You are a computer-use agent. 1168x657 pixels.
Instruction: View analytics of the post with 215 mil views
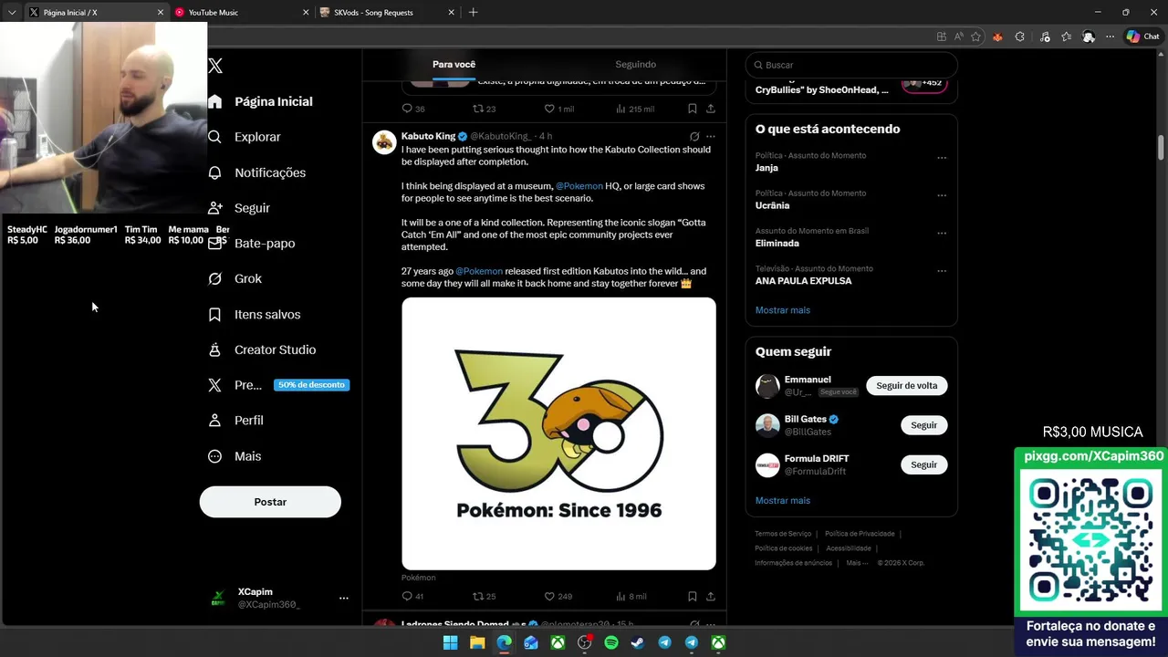[x=634, y=109]
